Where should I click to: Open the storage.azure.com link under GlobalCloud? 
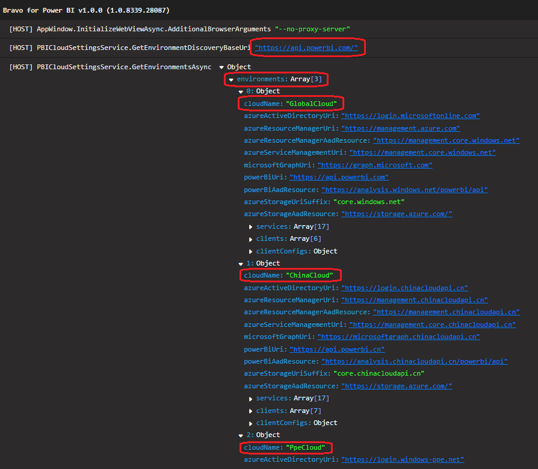(397, 214)
